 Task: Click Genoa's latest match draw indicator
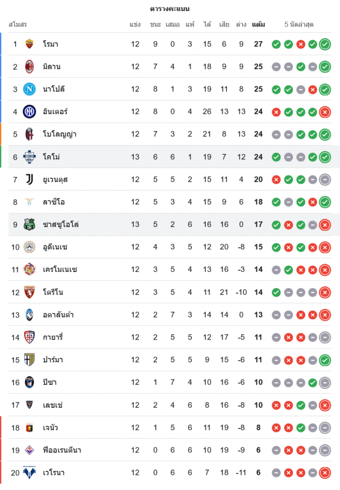coord(325,428)
